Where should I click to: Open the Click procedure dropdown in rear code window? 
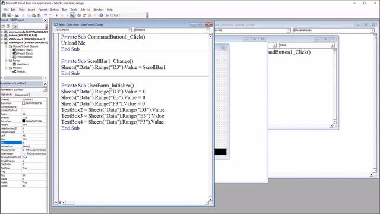(x=332, y=45)
